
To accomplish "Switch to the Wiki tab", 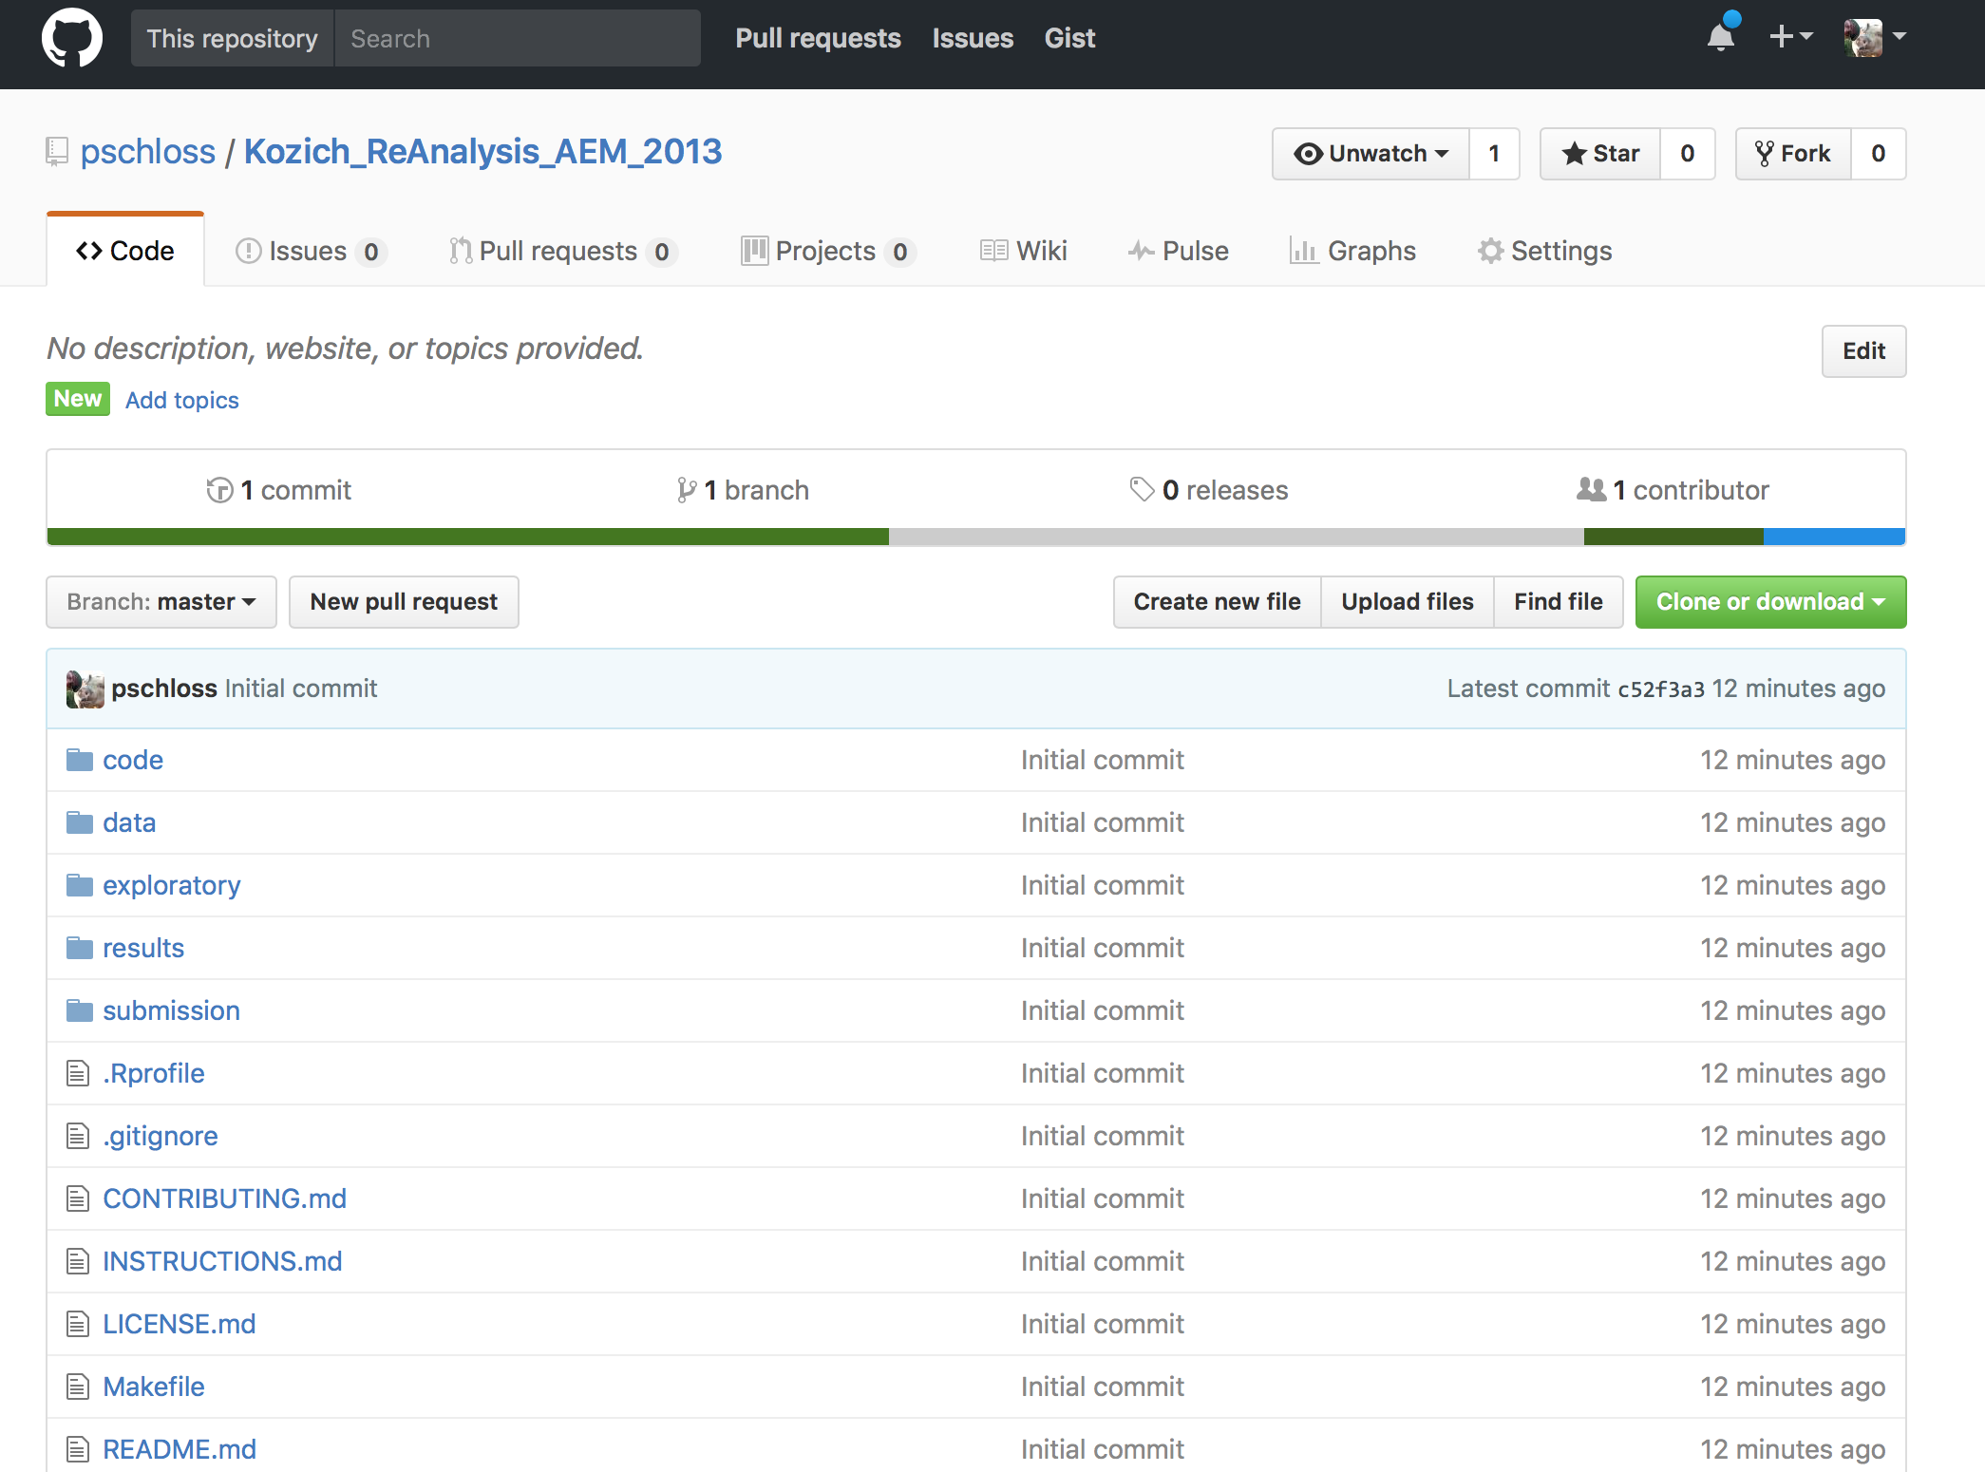I will pos(1024,251).
